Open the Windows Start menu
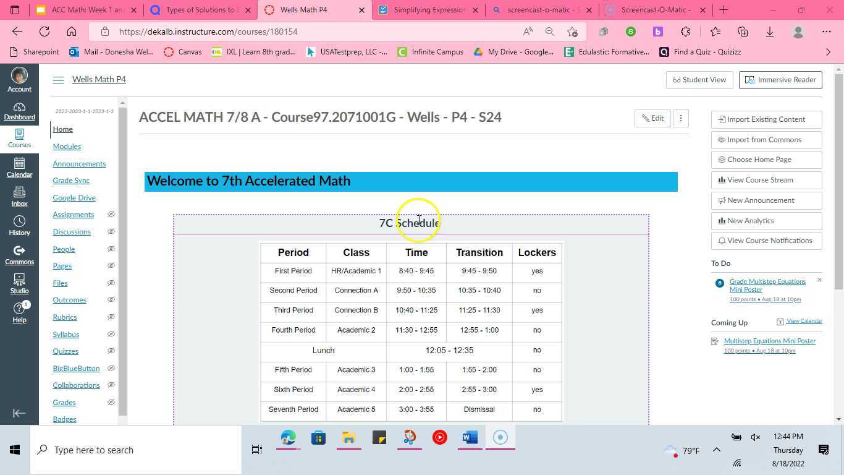Image resolution: width=844 pixels, height=475 pixels. coord(15,450)
